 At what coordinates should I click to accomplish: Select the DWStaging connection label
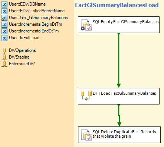point(19,57)
